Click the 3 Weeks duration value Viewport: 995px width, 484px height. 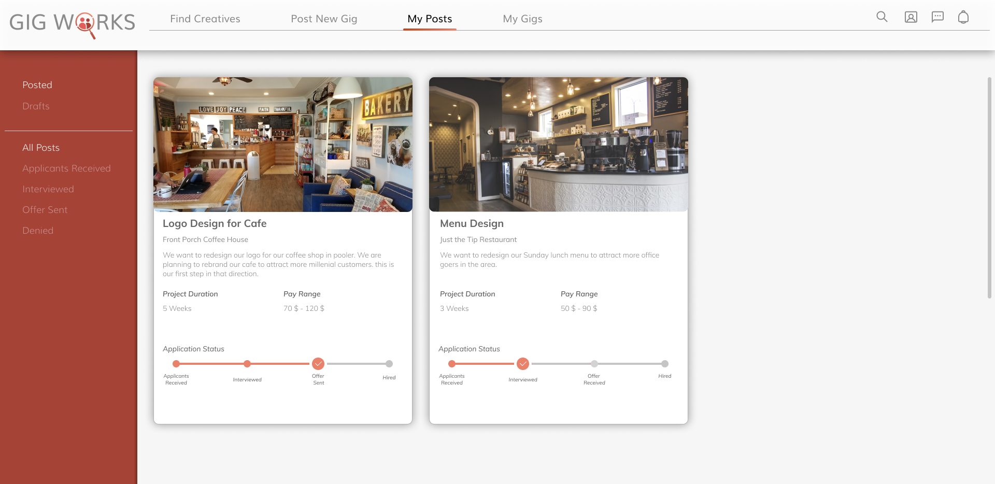coord(454,308)
